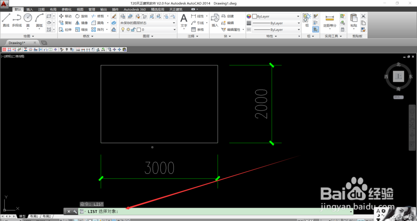Toggle the layer lightbulb on/off icon
Viewport: 417px width, 221px height.
(123, 30)
